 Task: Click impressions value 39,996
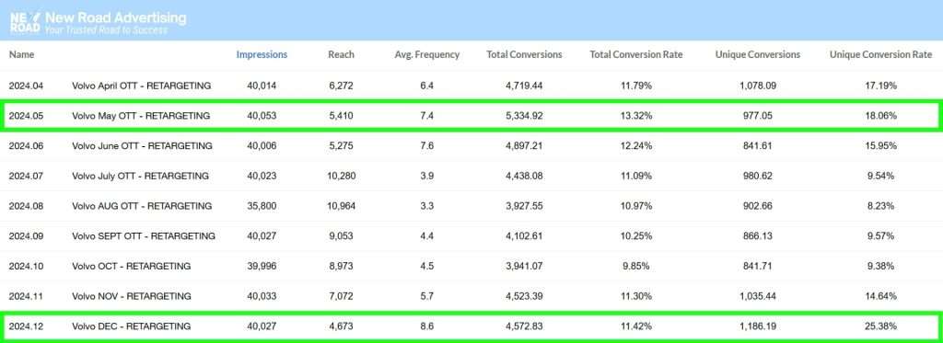262,266
